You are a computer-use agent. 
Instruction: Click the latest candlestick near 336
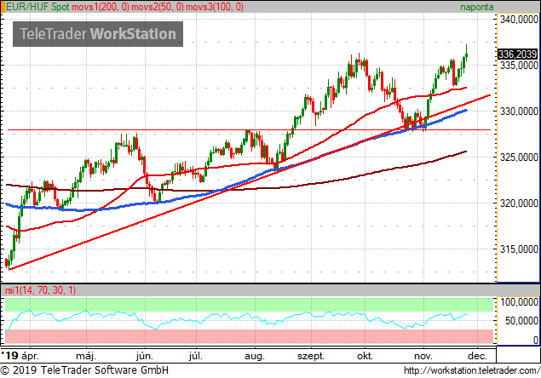(x=467, y=55)
